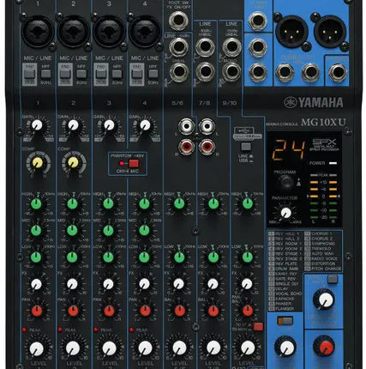Click the channel 4 HIGH EQ knob
The height and width of the screenshot is (369, 366).
(x=144, y=204)
